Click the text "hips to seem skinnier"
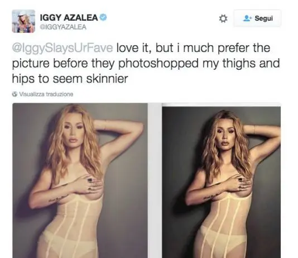The height and width of the screenshot is (258, 298). (x=70, y=79)
